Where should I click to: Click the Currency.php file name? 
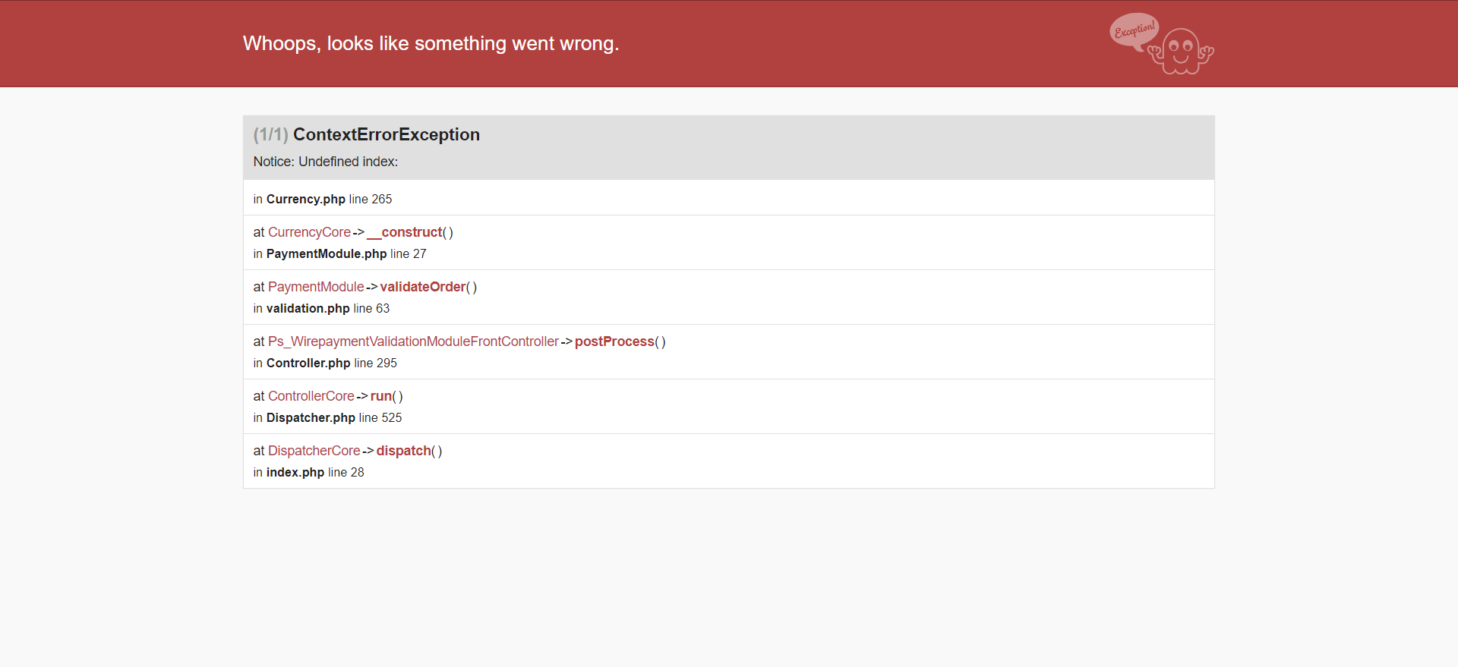pyautogui.click(x=305, y=199)
